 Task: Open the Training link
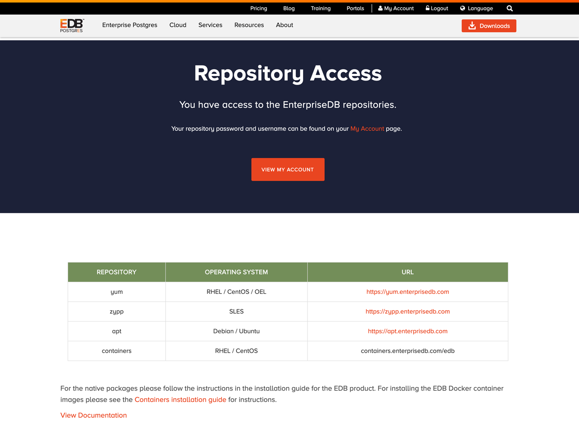click(321, 8)
